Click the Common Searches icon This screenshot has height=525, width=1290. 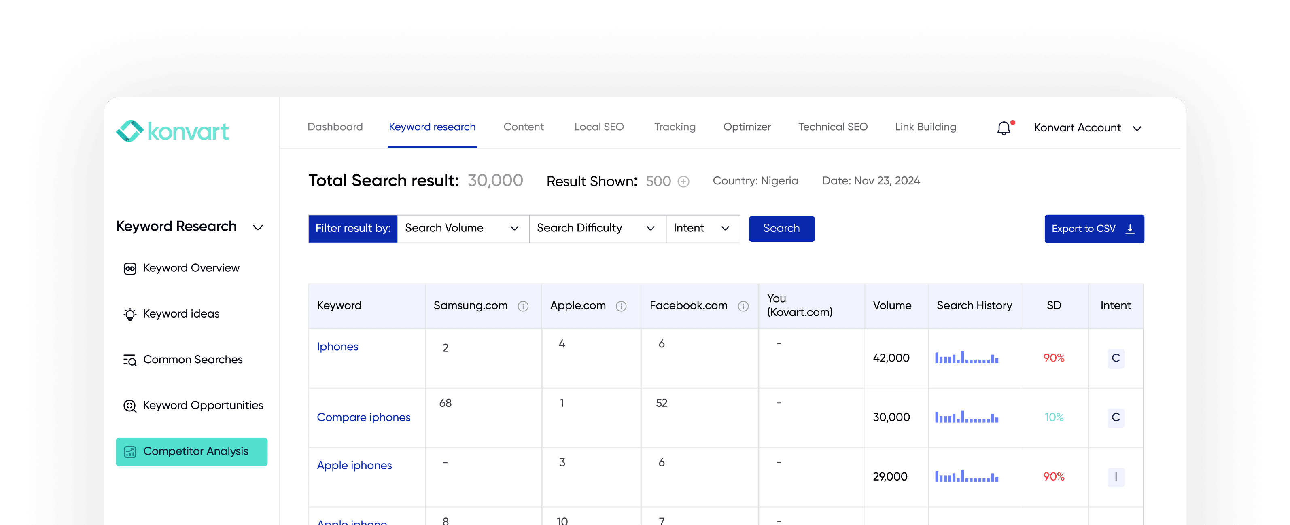tap(130, 360)
